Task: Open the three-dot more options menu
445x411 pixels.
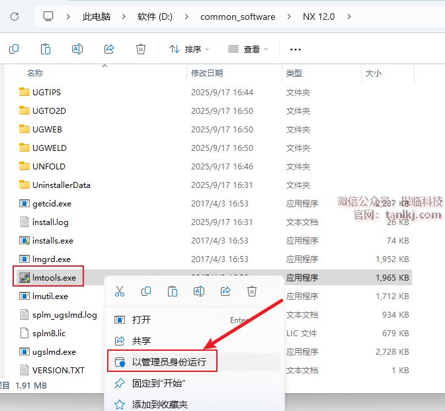Action: pos(296,50)
